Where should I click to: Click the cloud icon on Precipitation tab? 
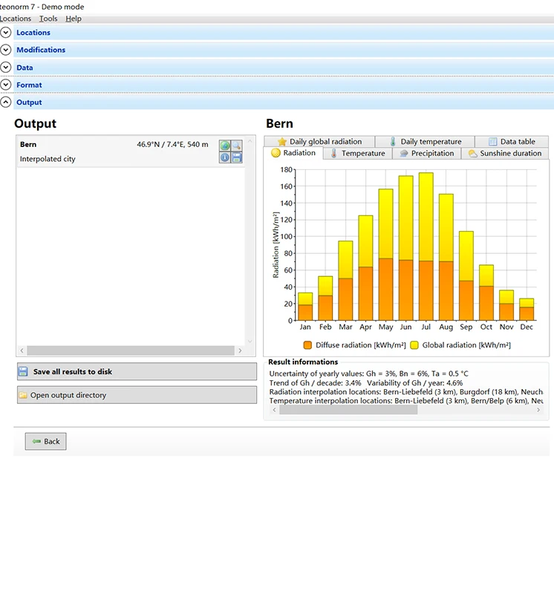404,154
